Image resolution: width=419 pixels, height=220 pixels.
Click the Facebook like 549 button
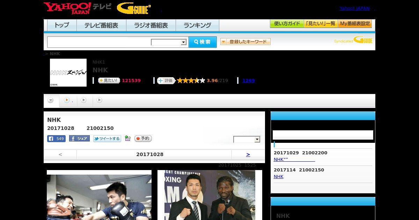(x=56, y=139)
